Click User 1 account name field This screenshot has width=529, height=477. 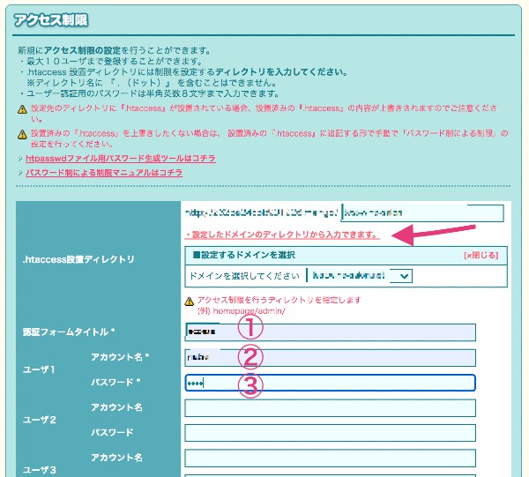tap(330, 358)
